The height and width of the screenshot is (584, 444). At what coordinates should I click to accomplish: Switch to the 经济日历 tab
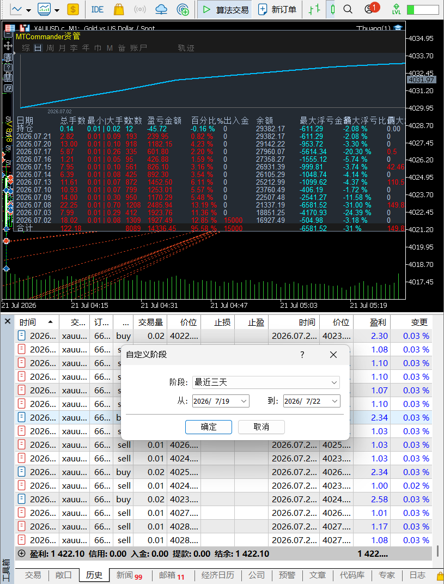[x=218, y=575]
